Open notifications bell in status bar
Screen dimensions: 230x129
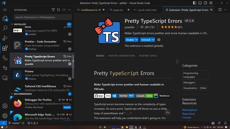click(x=225, y=123)
